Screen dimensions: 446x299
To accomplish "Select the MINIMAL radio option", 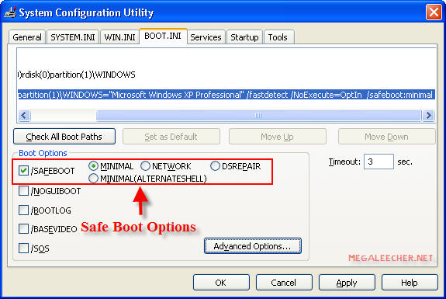I will click(93, 165).
